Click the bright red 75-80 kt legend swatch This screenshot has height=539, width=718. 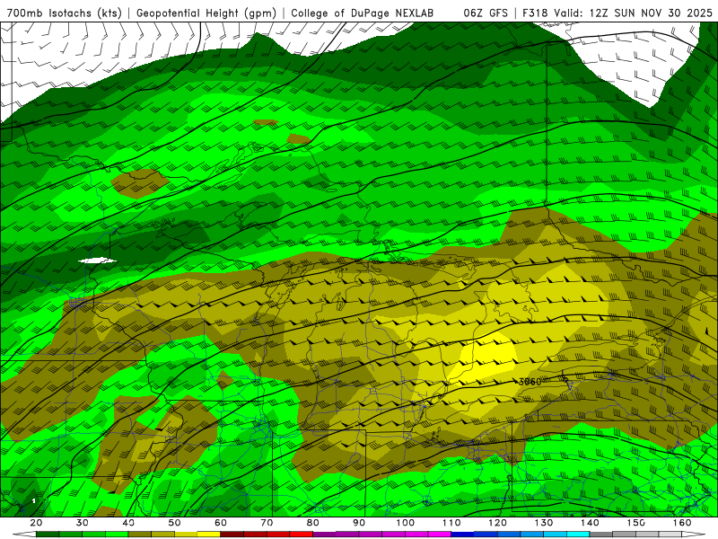click(x=302, y=535)
